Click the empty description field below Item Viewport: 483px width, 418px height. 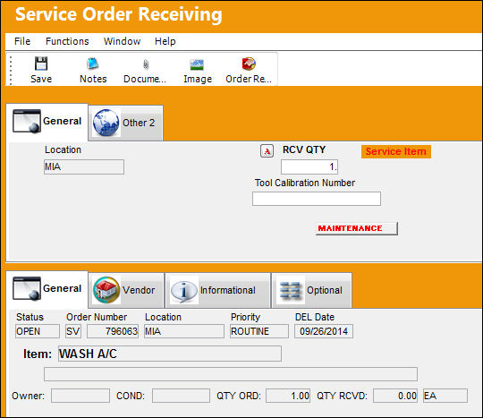pos(231,374)
